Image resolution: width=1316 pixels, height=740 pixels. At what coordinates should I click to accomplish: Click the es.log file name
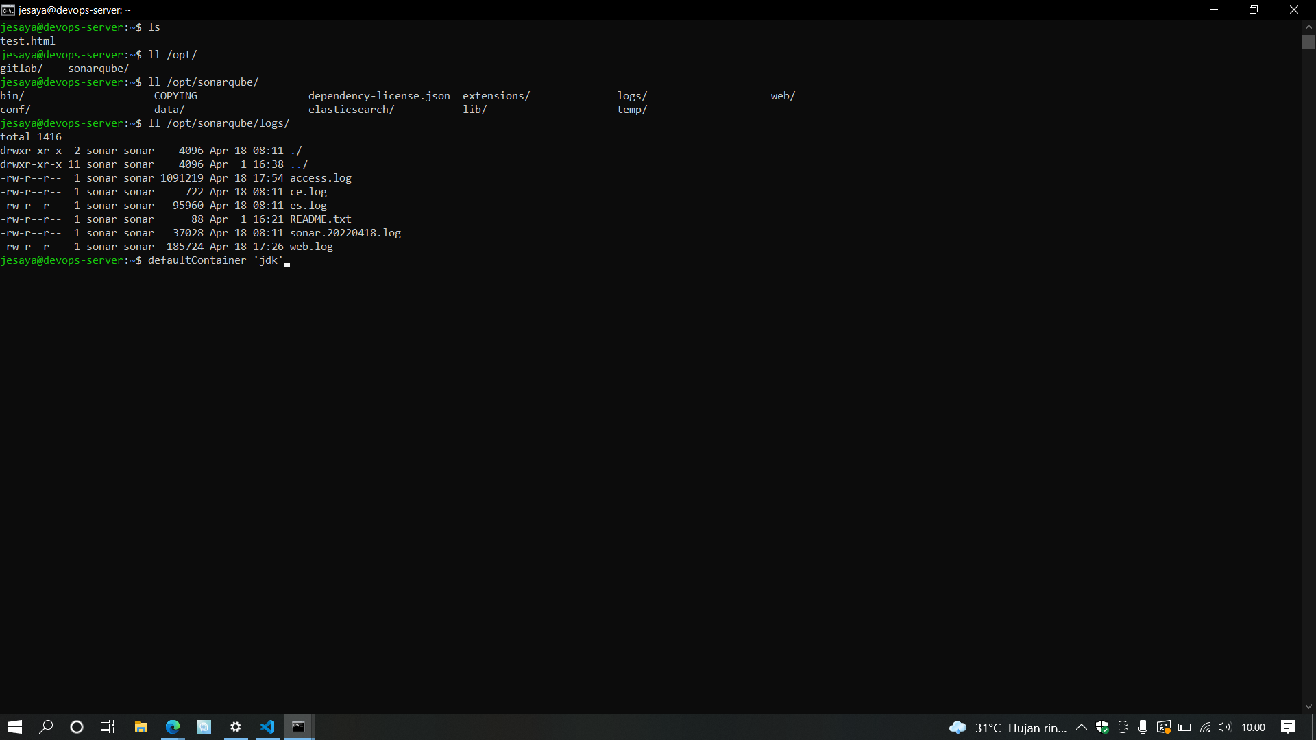tap(308, 206)
